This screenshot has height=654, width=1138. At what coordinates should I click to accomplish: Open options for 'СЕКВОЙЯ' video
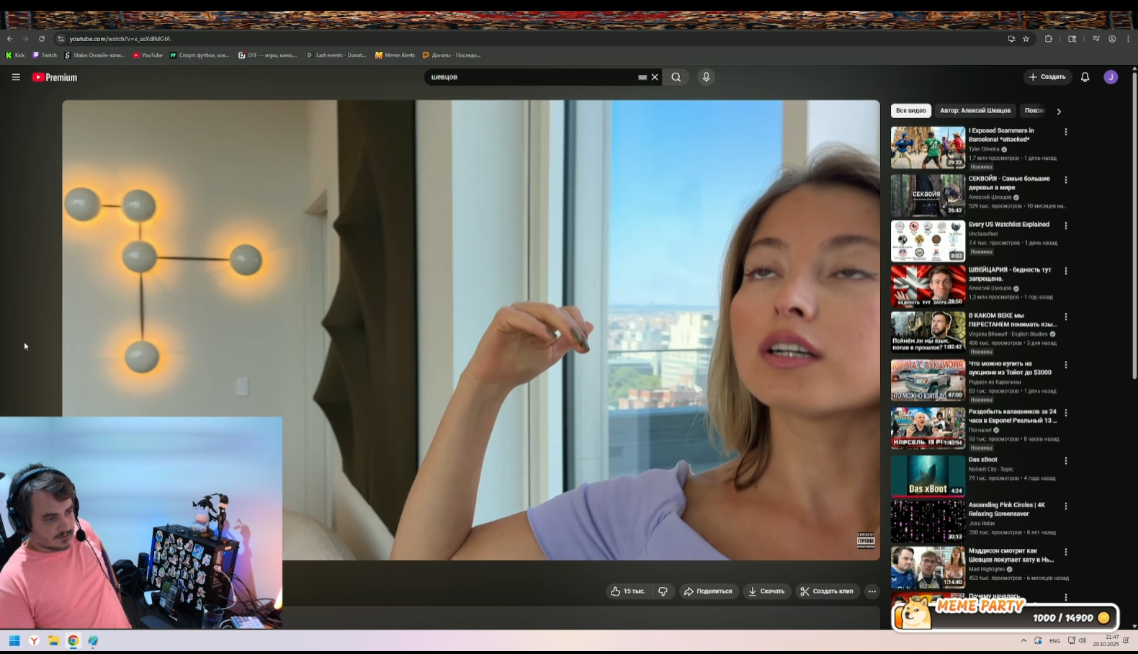(1066, 180)
